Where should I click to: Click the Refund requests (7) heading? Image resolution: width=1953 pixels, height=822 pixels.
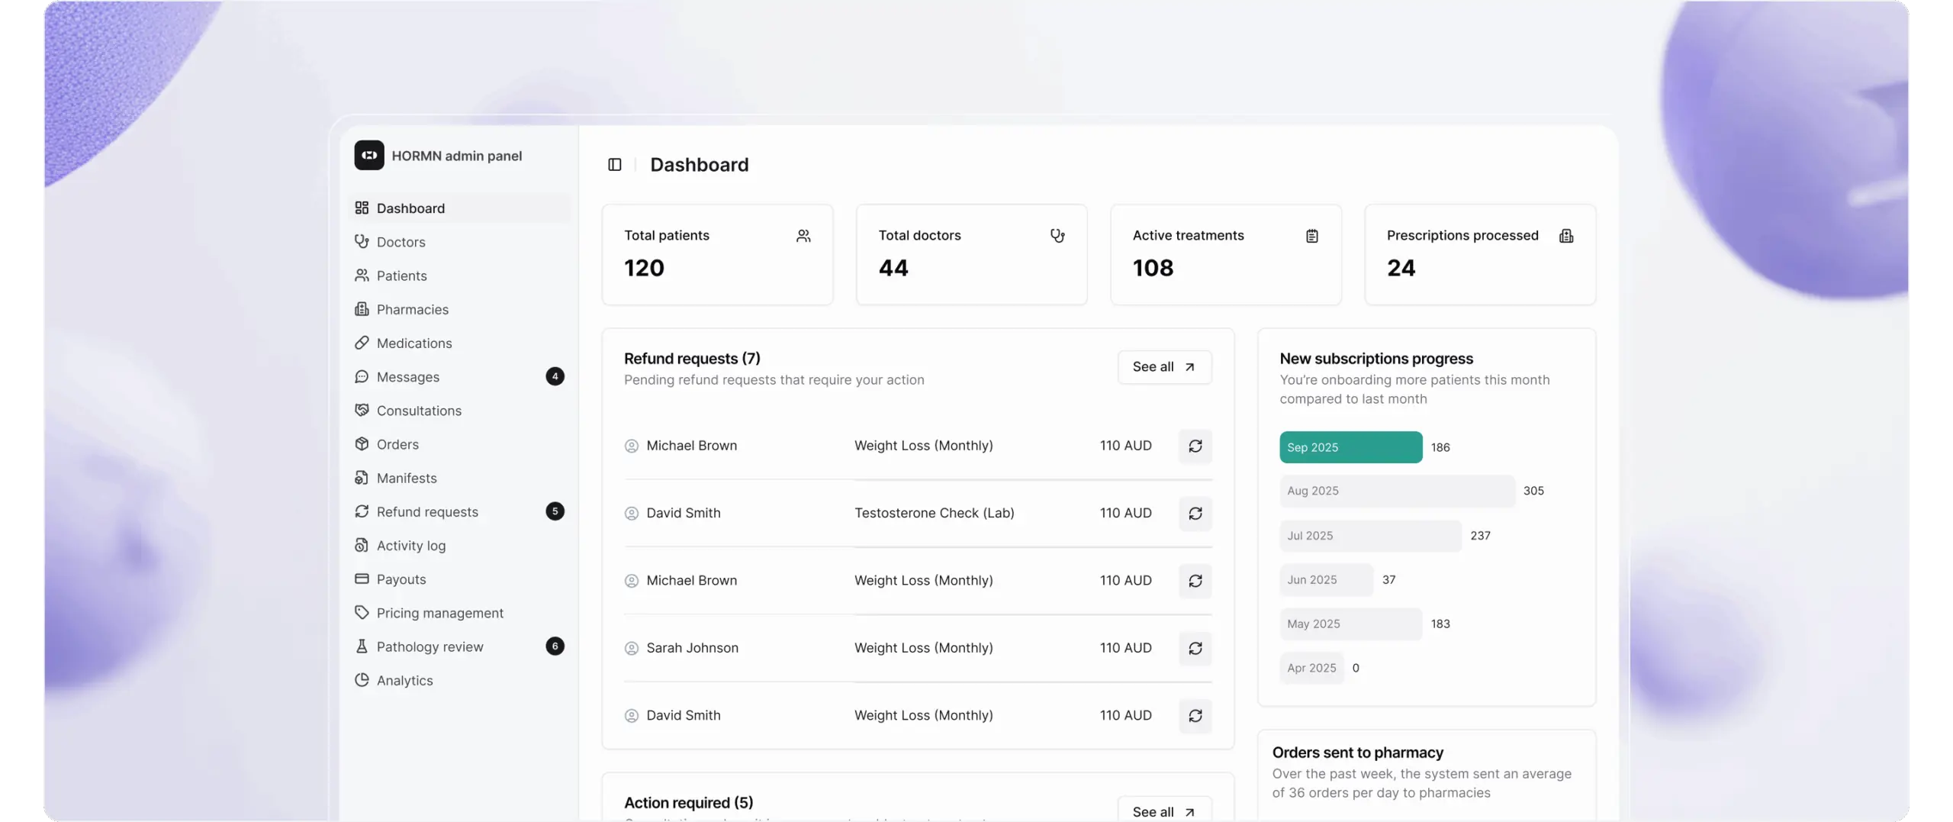(692, 359)
